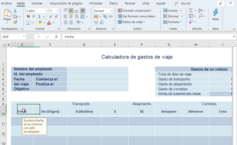Click the cell borders icon
Image resolution: width=237 pixels, height=145 pixels.
click(x=28, y=22)
